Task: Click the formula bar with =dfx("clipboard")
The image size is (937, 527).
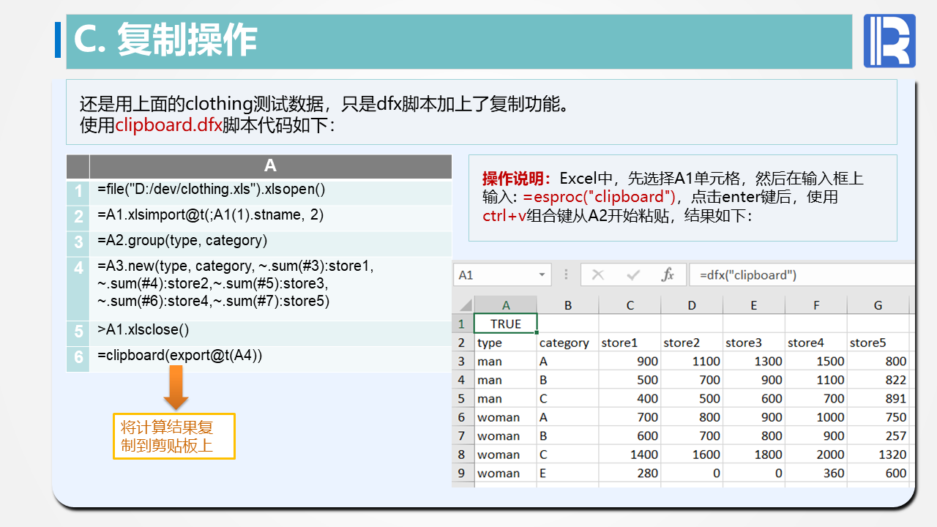Action: (798, 275)
